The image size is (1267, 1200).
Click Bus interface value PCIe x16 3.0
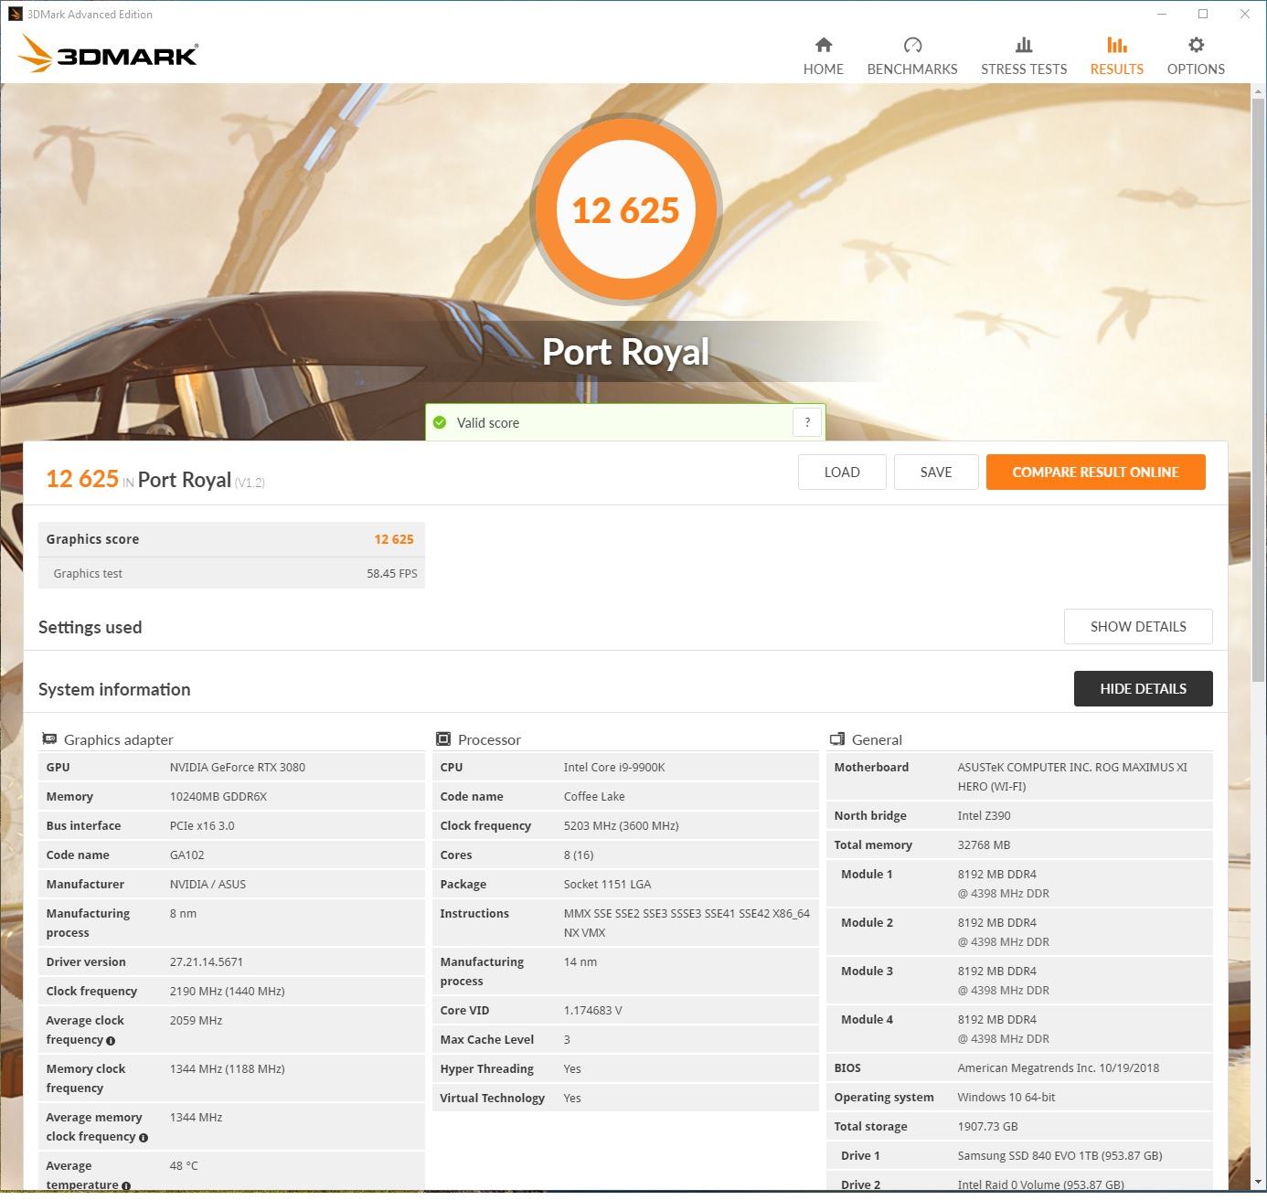pos(202,825)
